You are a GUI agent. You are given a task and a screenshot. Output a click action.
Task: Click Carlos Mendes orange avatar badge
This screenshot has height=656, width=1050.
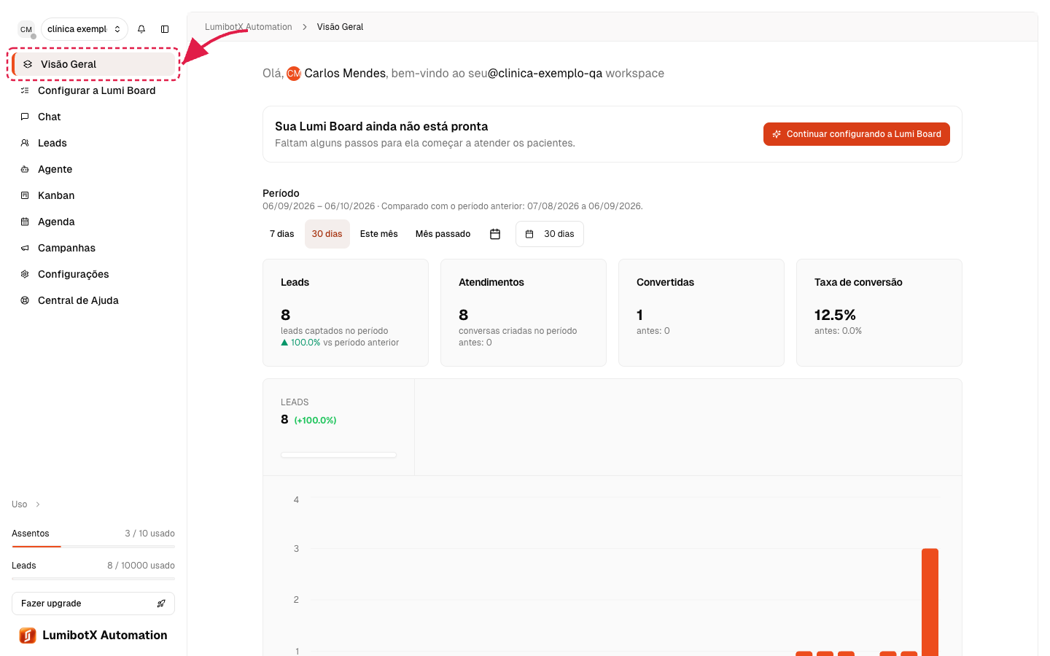(294, 74)
